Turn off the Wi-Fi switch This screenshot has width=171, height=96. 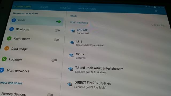tap(58, 22)
